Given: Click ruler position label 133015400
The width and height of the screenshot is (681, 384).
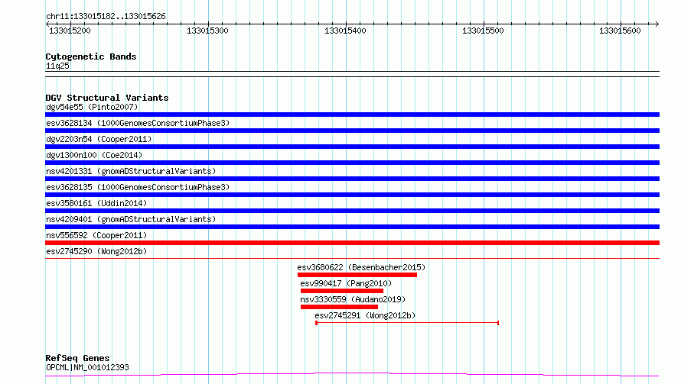Looking at the screenshot, I should pos(345,31).
